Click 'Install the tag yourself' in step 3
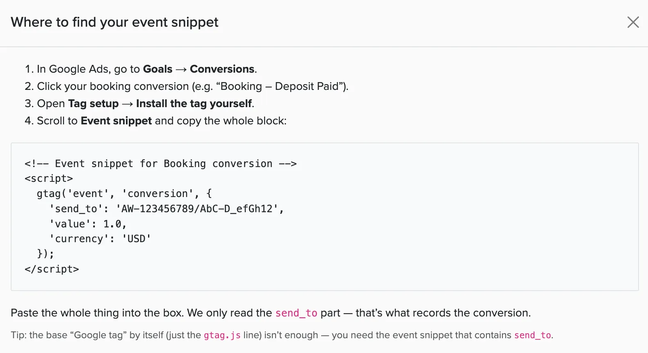Image resolution: width=648 pixels, height=353 pixels. [x=194, y=103]
